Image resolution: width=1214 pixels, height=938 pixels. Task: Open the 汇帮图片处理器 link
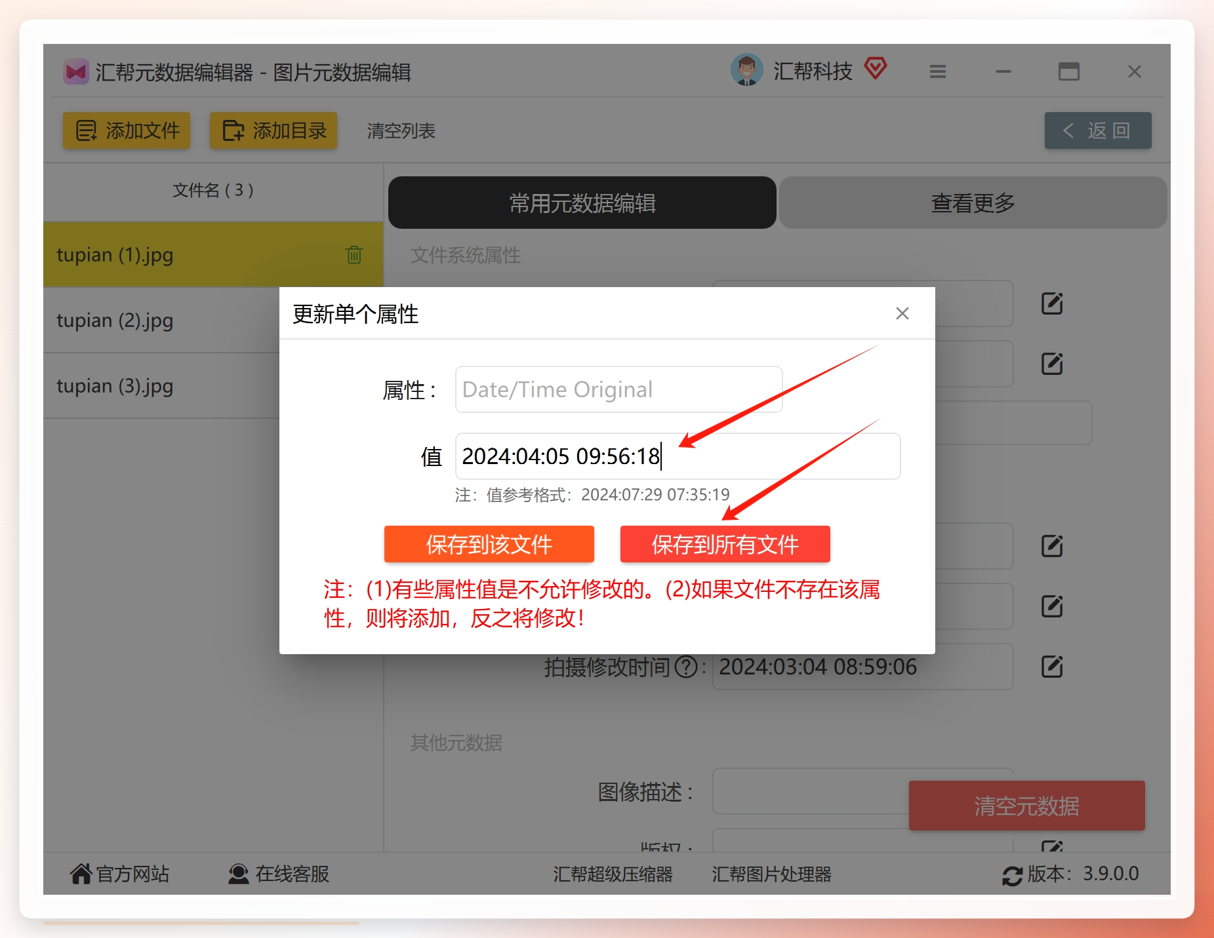[x=772, y=874]
